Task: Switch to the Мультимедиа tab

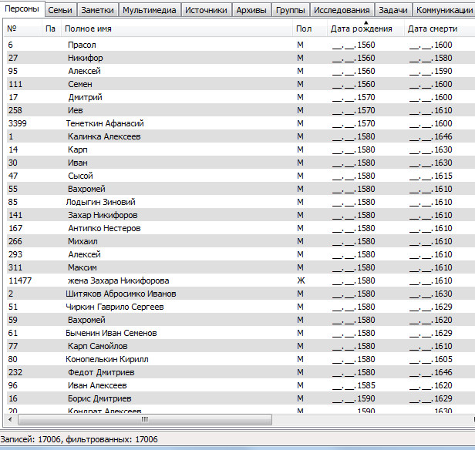Action: coord(150,10)
